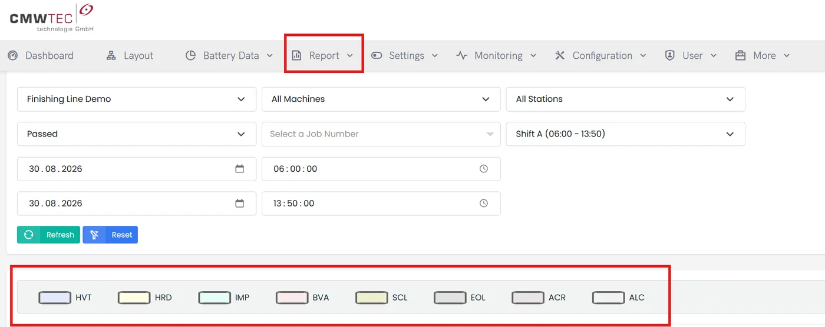Expand the Settings menu chevron
825x327 pixels.
coord(435,55)
